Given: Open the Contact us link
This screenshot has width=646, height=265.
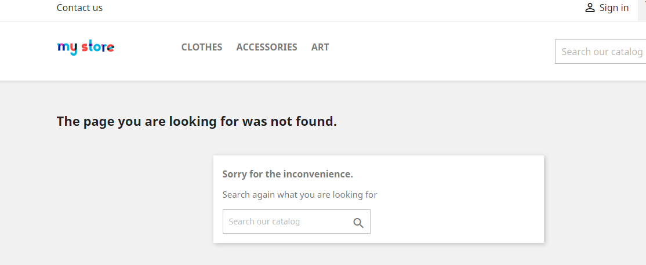Looking at the screenshot, I should coord(79,8).
